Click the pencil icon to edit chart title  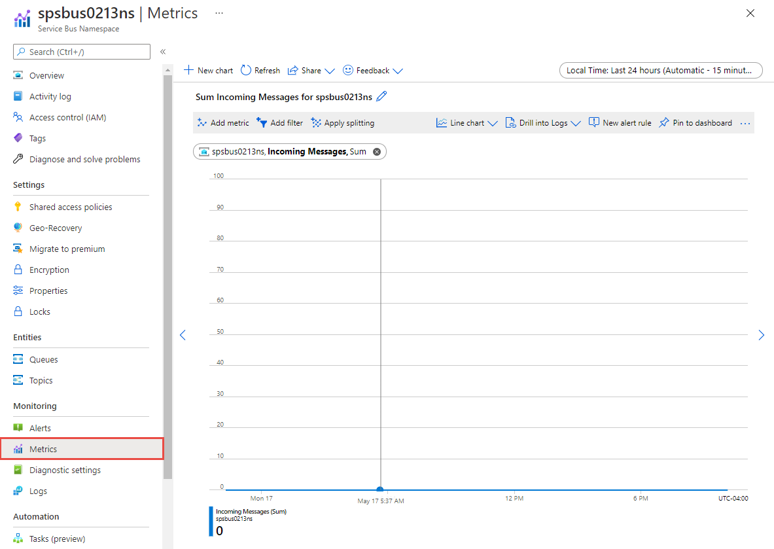click(381, 96)
